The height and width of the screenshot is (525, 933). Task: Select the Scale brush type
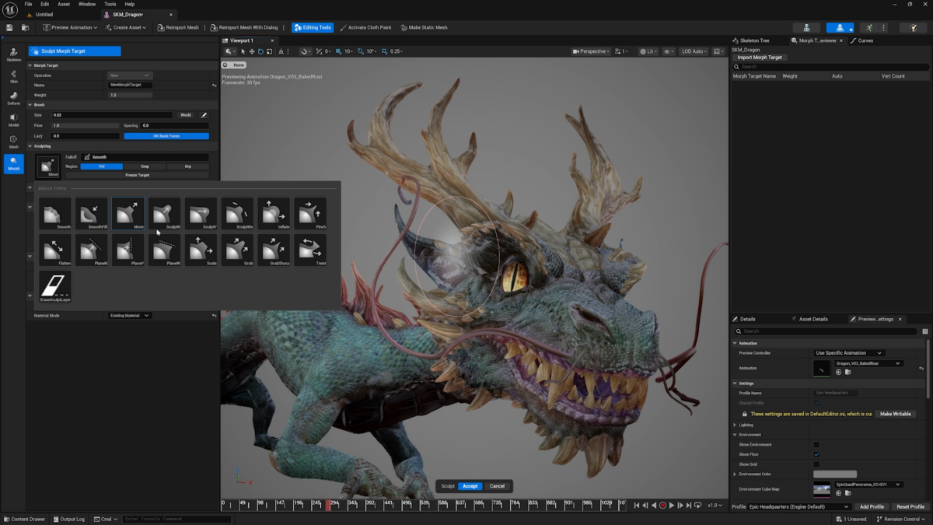pyautogui.click(x=201, y=250)
